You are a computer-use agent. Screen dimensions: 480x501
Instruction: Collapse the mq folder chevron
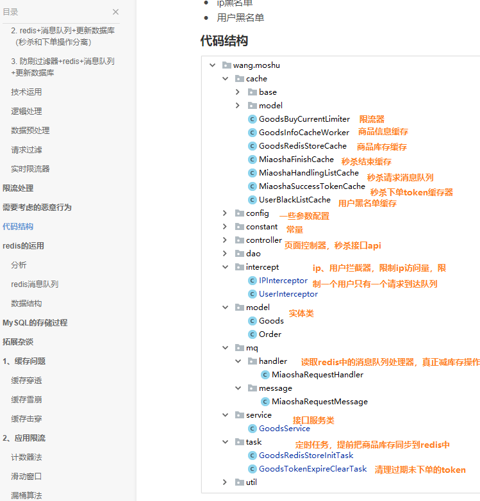tap(226, 348)
